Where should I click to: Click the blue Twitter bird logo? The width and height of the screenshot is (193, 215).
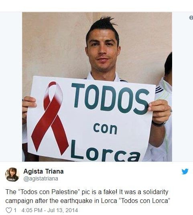[x=185, y=171]
